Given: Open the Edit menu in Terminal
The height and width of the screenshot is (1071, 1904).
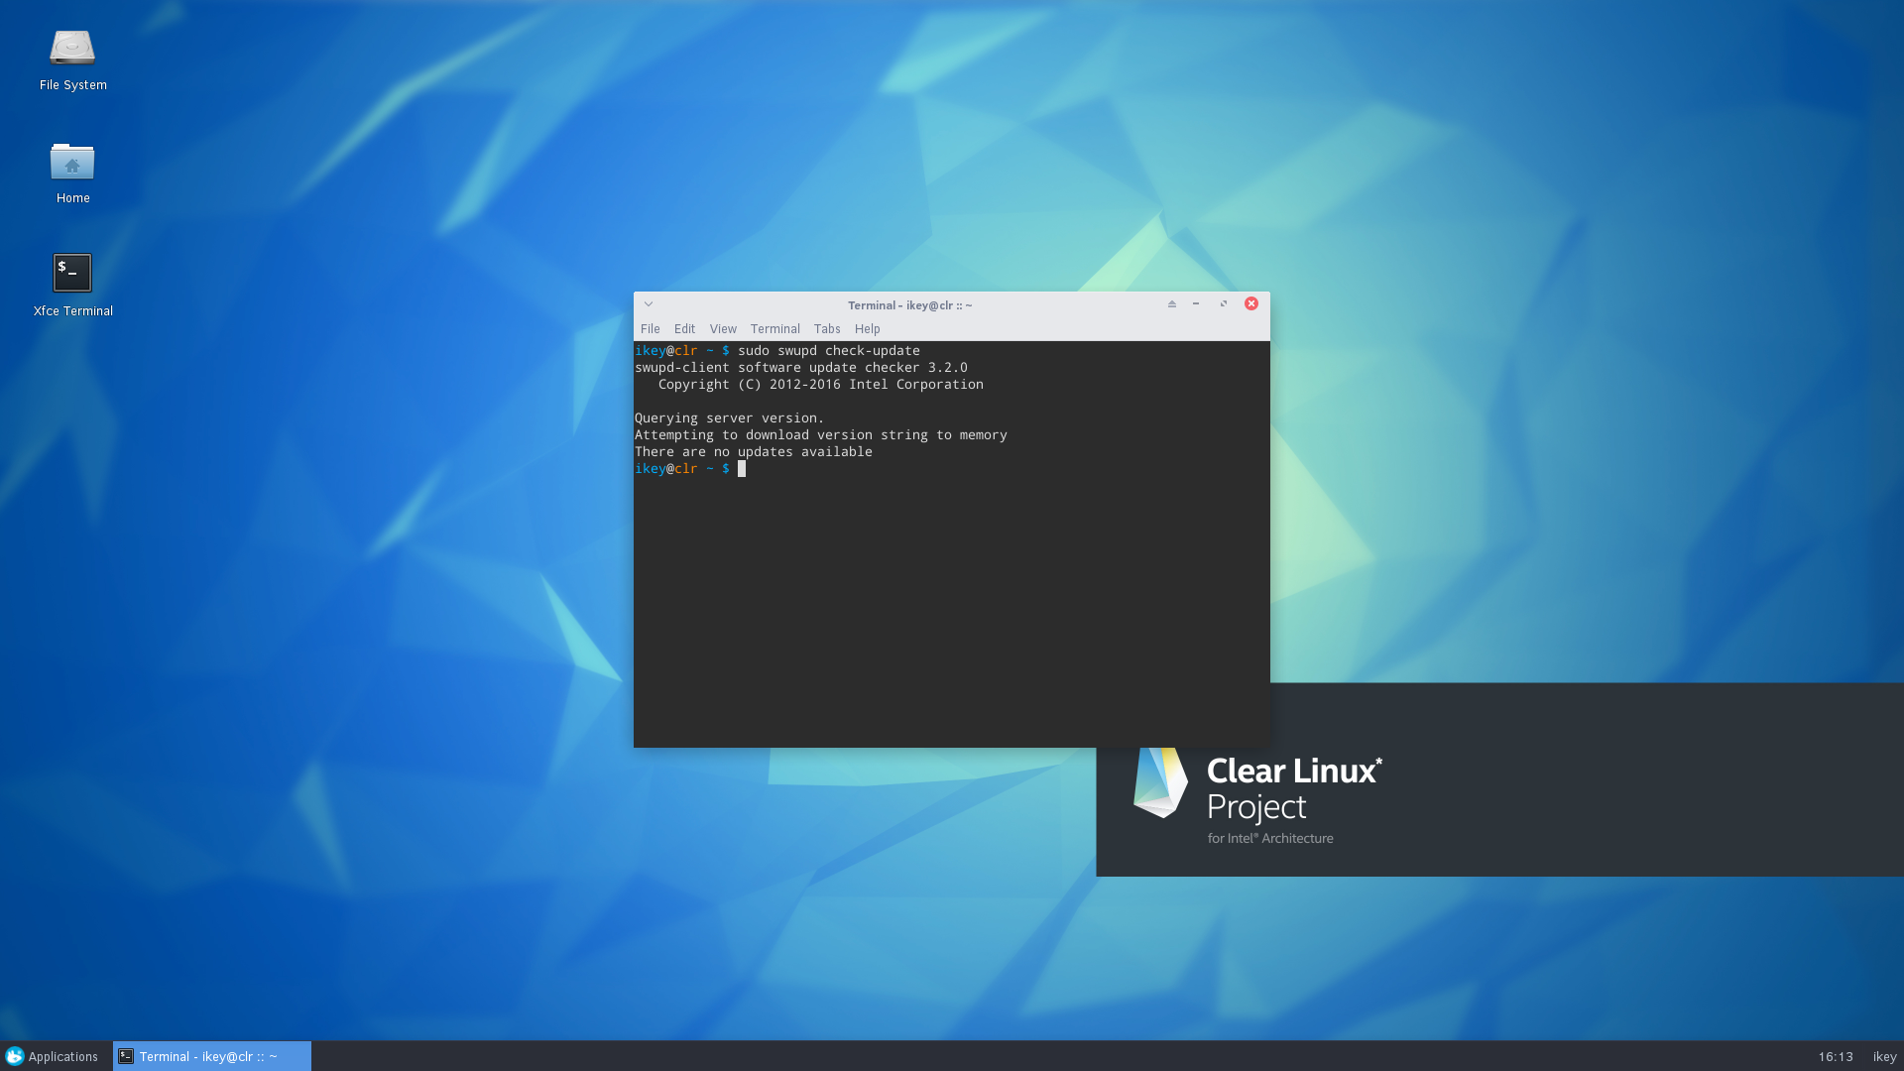Looking at the screenshot, I should point(684,329).
